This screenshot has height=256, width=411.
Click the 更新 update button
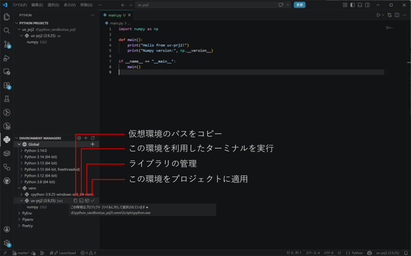click(x=300, y=5)
